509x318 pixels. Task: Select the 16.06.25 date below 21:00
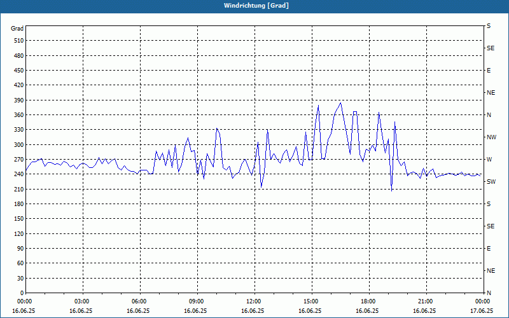(x=424, y=311)
